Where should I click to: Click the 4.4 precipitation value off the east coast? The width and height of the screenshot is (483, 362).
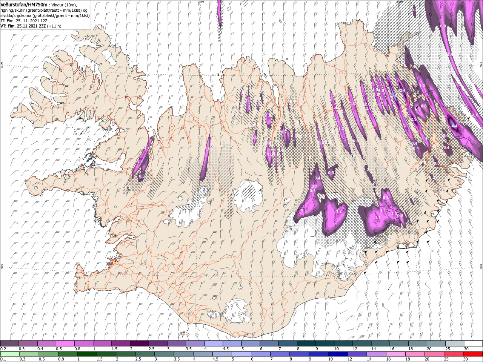[454, 126]
